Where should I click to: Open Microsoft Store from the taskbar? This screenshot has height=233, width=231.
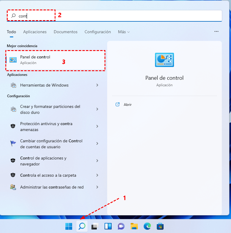[x=160, y=226]
